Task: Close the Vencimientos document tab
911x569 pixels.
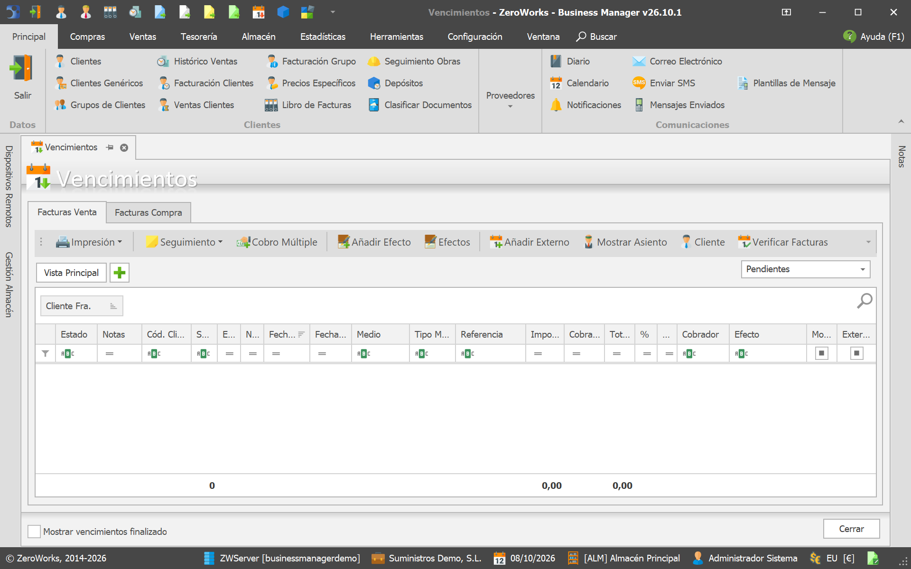Action: coord(124,147)
